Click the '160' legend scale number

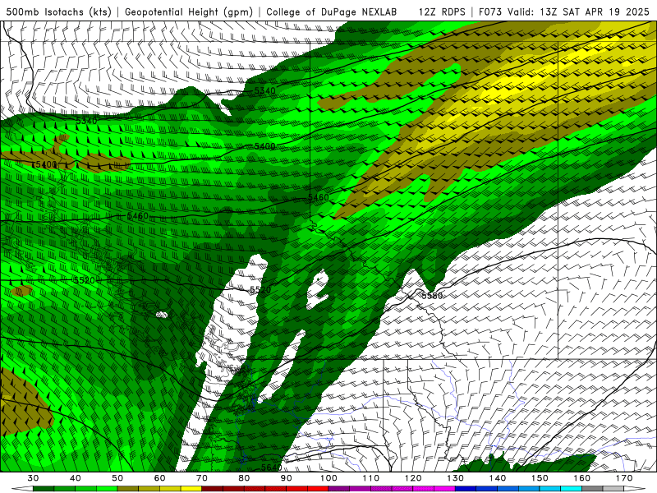pos(582,478)
